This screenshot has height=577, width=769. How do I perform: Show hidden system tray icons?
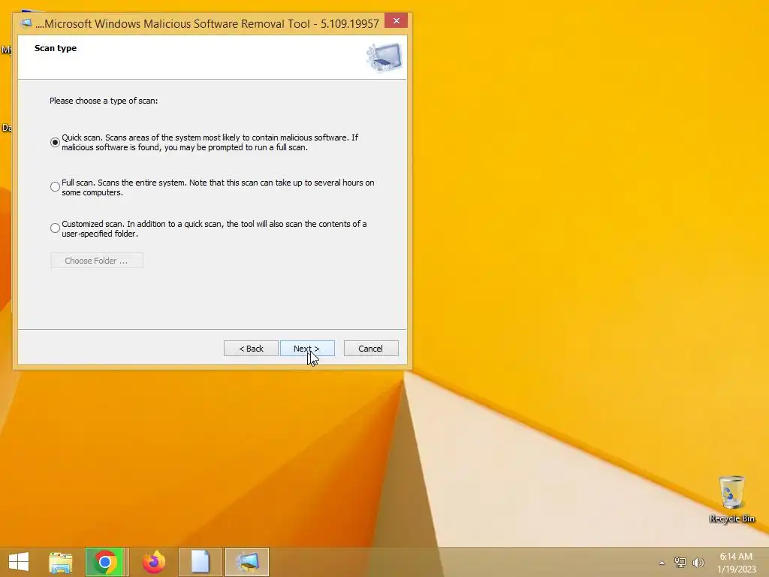662,563
